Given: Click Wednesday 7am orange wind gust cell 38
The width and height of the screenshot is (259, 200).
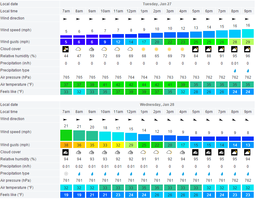Looking at the screenshot, I should 66,145.
